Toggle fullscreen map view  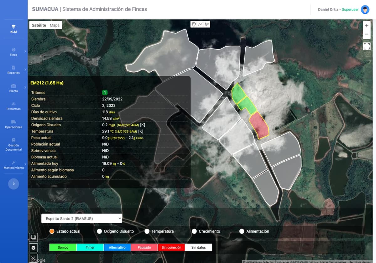click(367, 46)
